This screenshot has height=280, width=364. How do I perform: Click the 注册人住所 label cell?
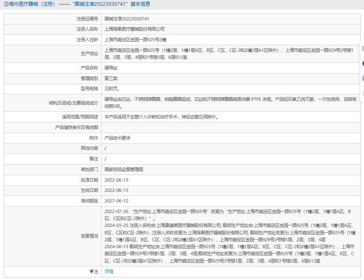click(53, 40)
